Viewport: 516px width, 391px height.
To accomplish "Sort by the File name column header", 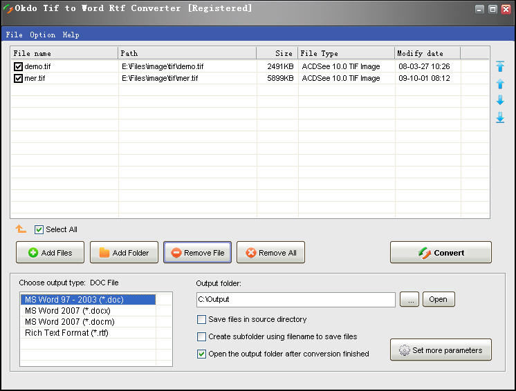I will tap(64, 53).
